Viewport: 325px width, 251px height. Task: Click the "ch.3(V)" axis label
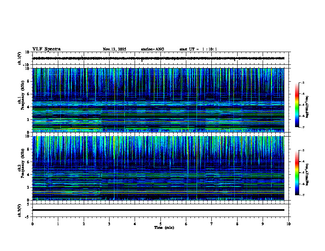19,210
